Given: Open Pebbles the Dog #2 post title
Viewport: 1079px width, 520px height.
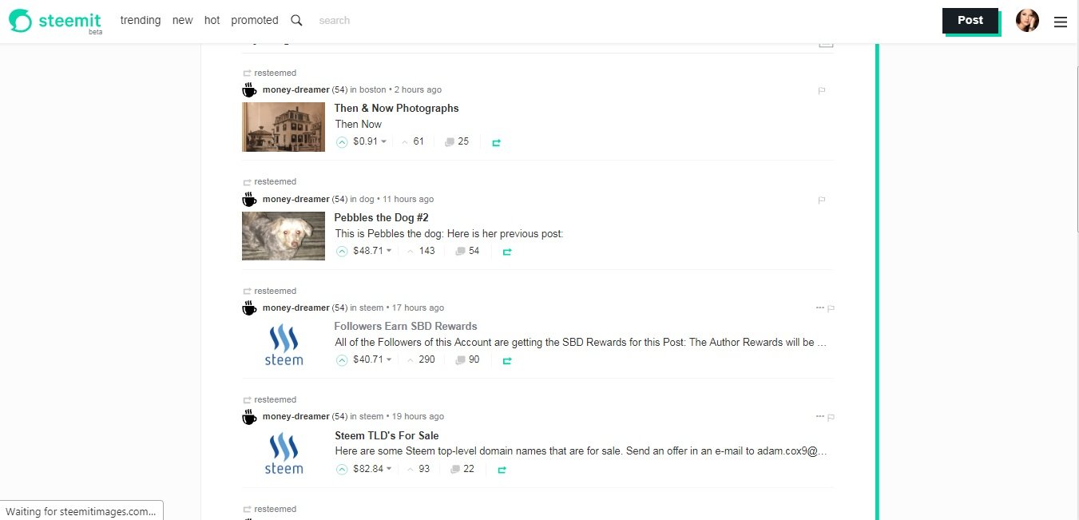Looking at the screenshot, I should 382,217.
